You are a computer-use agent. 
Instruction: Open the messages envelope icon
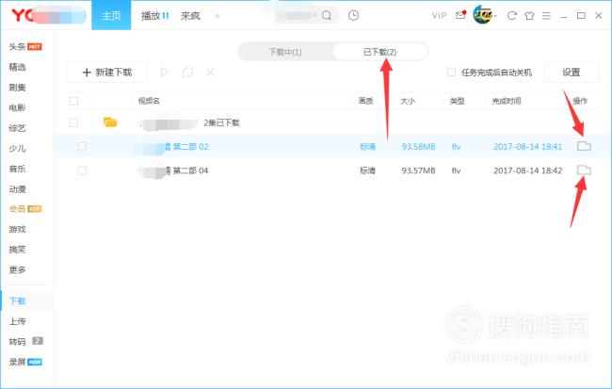tap(460, 15)
